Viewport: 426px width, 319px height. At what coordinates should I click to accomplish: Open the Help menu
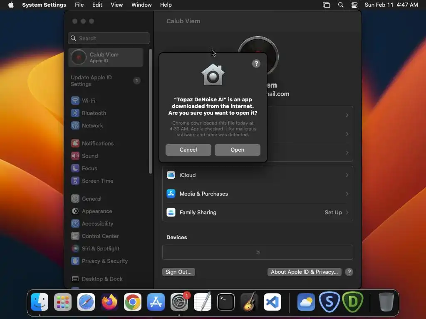pos(166,5)
